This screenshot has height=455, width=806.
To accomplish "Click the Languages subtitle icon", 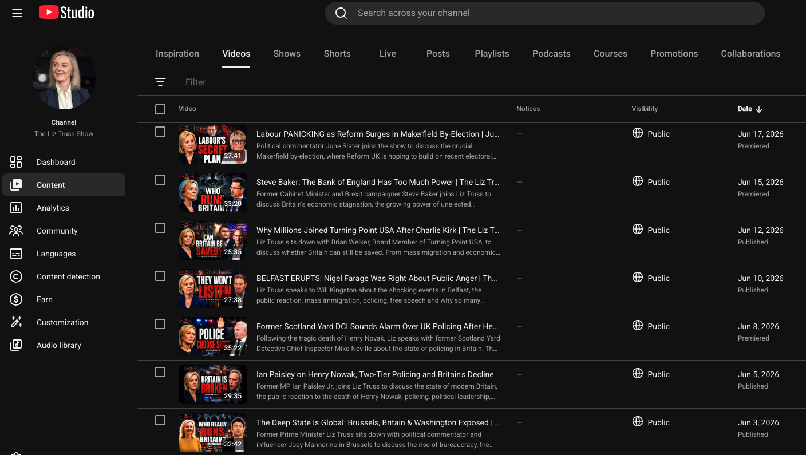I will pos(16,254).
